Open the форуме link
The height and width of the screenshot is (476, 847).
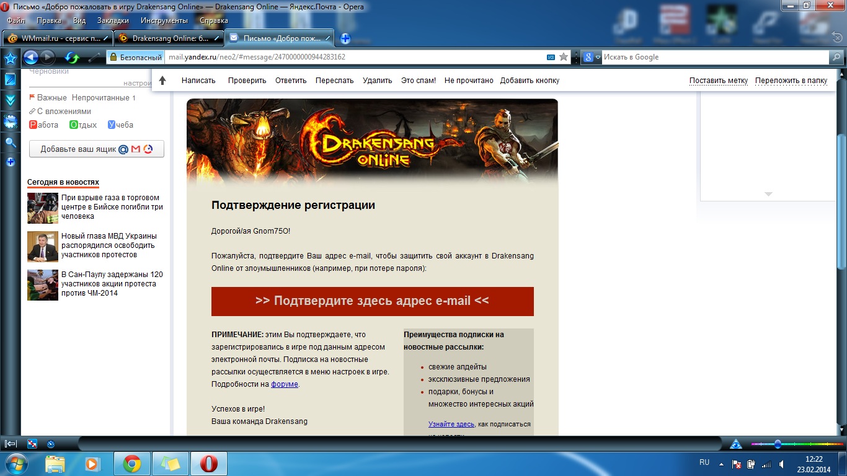(x=285, y=384)
